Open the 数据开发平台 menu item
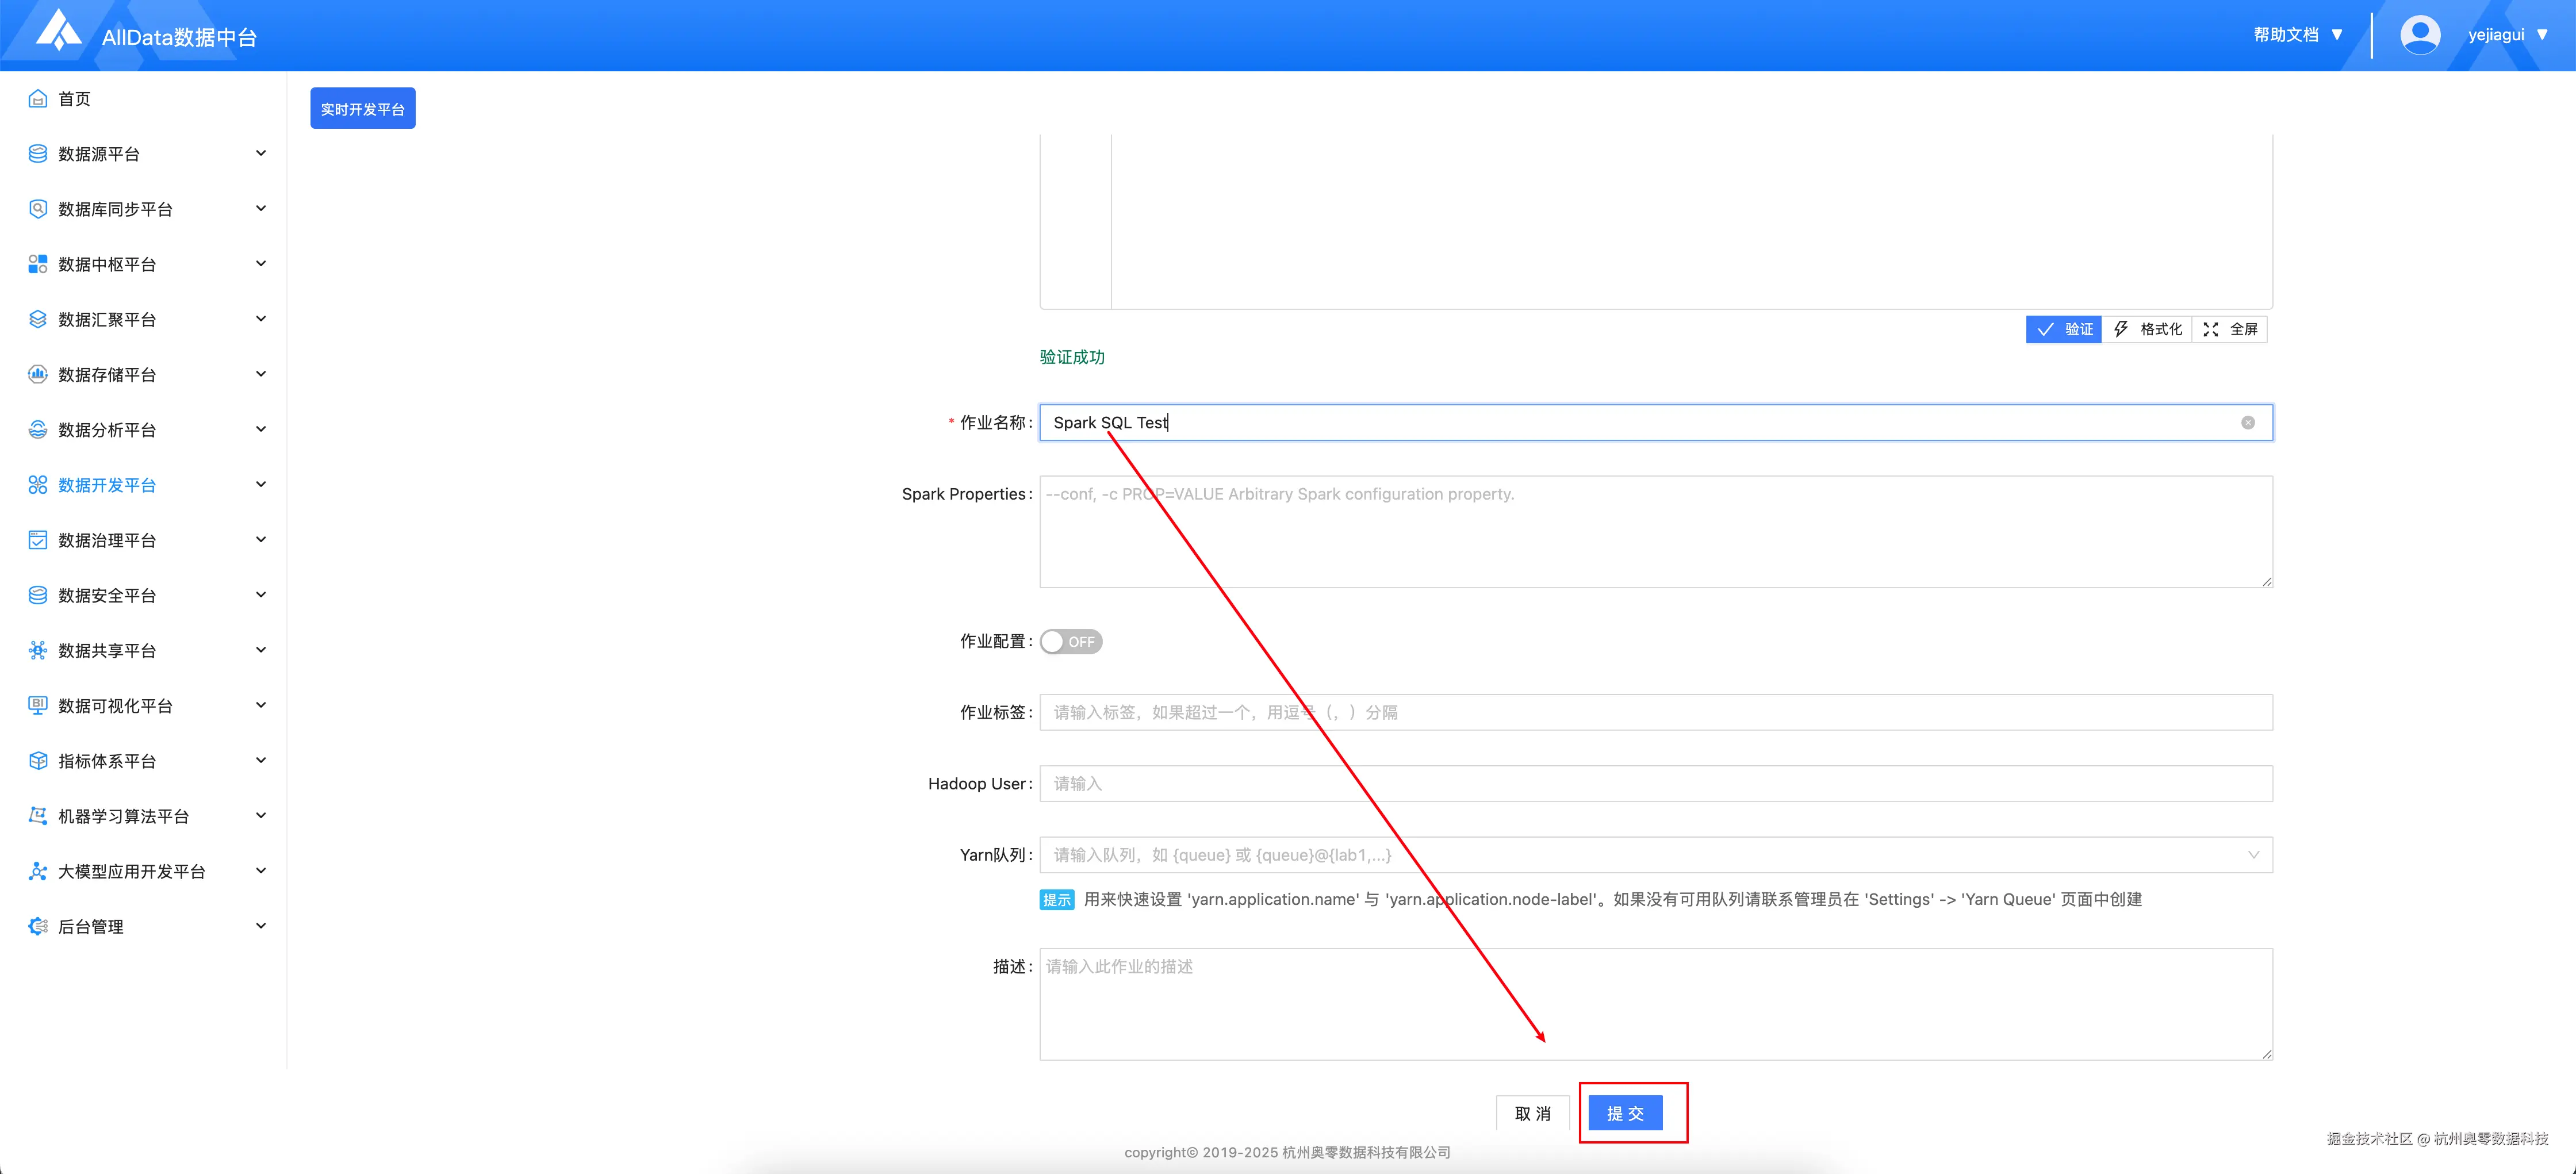This screenshot has width=2576, height=1174. pyautogui.click(x=107, y=485)
